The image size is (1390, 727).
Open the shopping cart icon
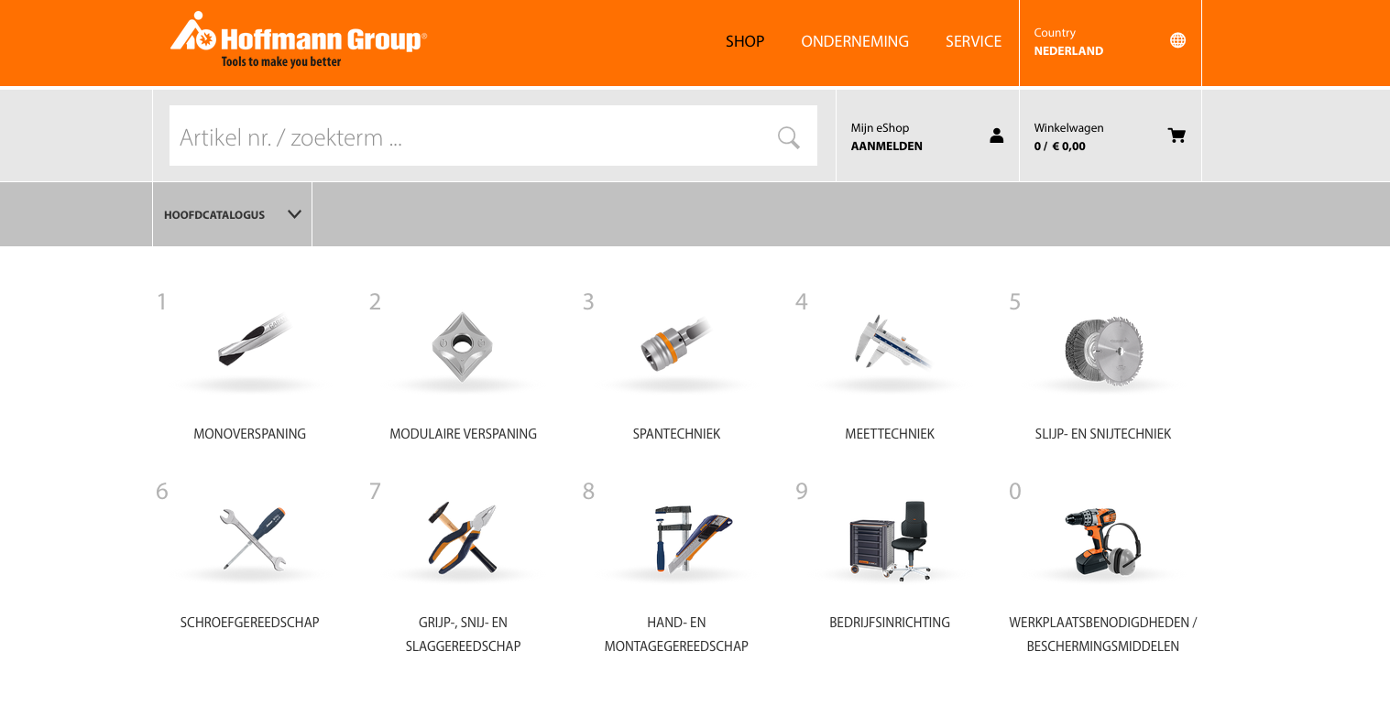pos(1177,136)
